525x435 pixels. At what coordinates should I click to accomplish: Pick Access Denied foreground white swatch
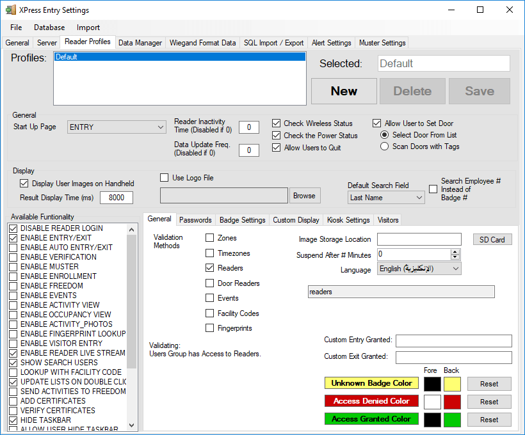[x=432, y=402]
